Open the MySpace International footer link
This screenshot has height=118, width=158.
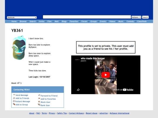coord(119,113)
